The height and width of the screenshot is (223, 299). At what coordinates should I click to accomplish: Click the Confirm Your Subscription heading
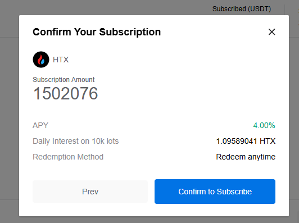click(97, 32)
